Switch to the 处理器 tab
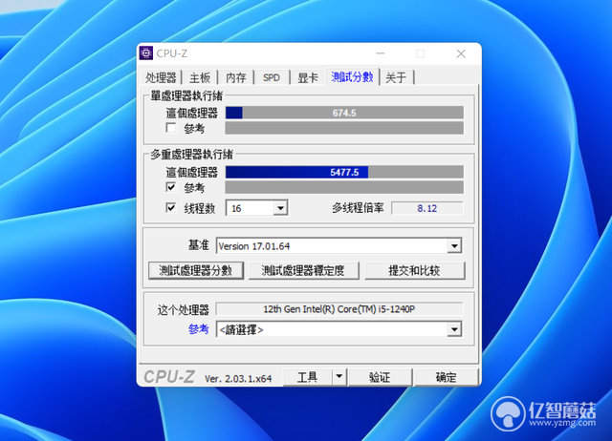The width and height of the screenshot is (612, 441). click(162, 77)
